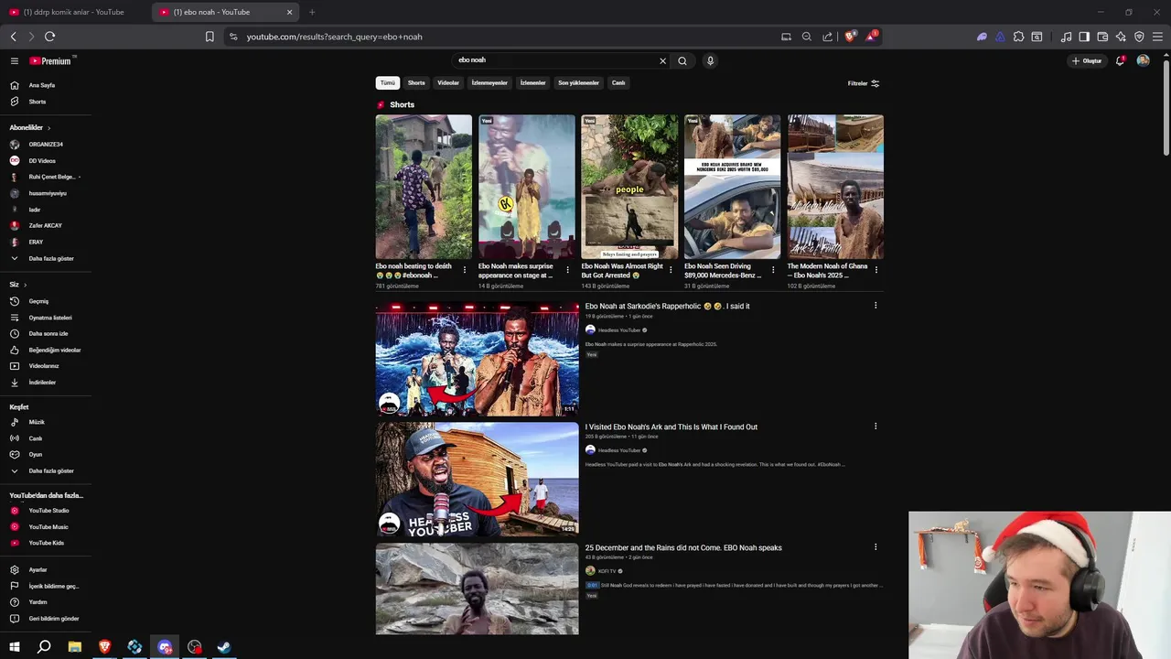
Task: Bookmark this page in address bar
Action: 209,37
